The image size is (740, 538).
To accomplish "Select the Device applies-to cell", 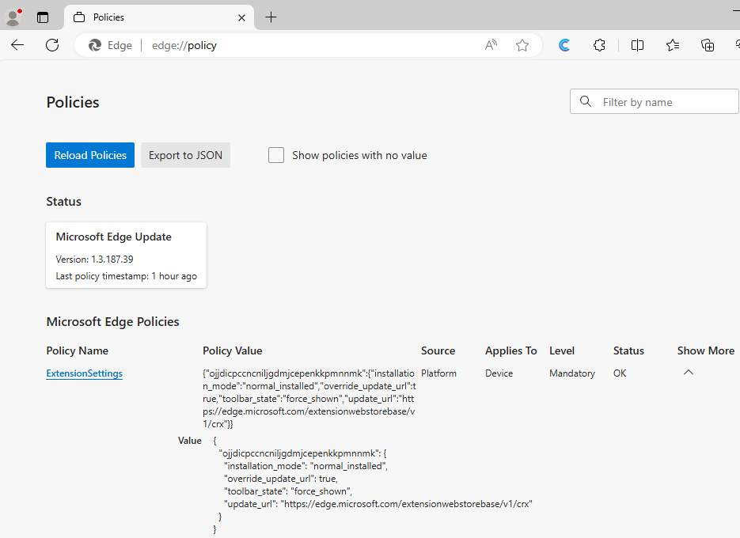I will (x=499, y=373).
